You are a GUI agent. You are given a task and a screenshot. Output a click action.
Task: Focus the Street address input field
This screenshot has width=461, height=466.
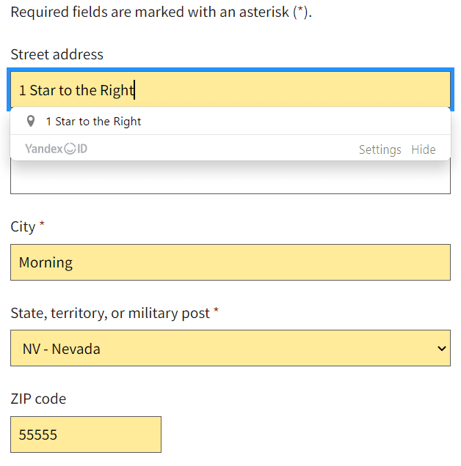click(x=230, y=89)
